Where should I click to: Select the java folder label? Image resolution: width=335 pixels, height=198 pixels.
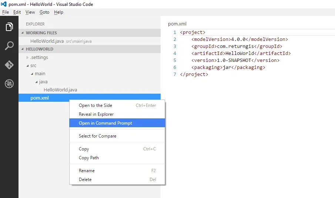pyautogui.click(x=43, y=82)
